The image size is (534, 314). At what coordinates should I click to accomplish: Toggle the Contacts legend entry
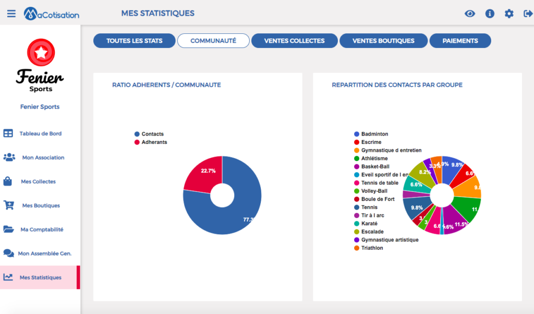click(x=149, y=134)
